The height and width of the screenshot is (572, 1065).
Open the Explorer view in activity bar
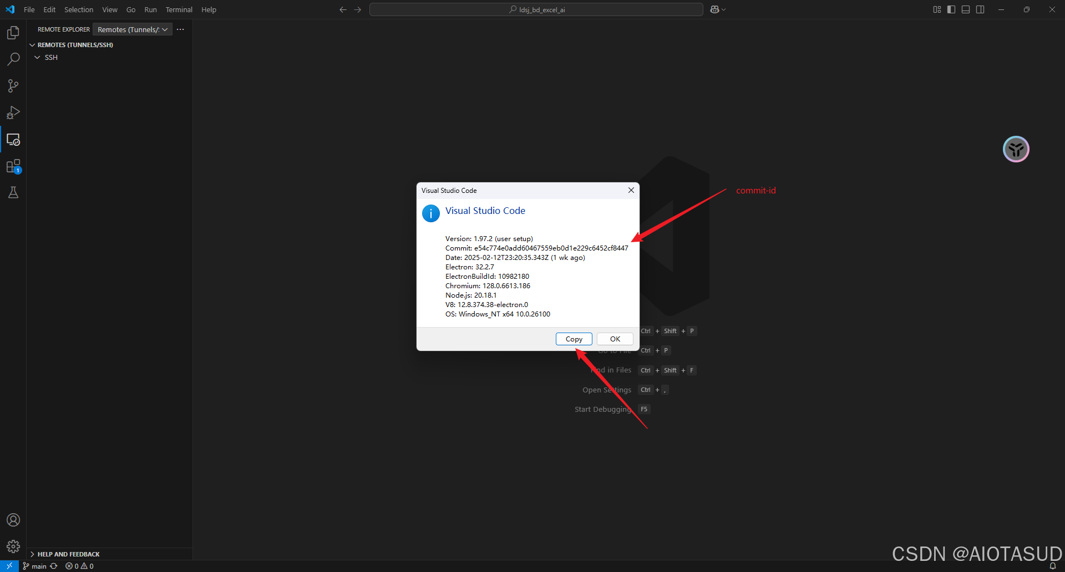[13, 33]
